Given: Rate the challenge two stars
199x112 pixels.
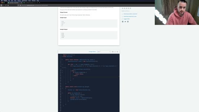Looking at the screenshot, I should click(x=124, y=8).
